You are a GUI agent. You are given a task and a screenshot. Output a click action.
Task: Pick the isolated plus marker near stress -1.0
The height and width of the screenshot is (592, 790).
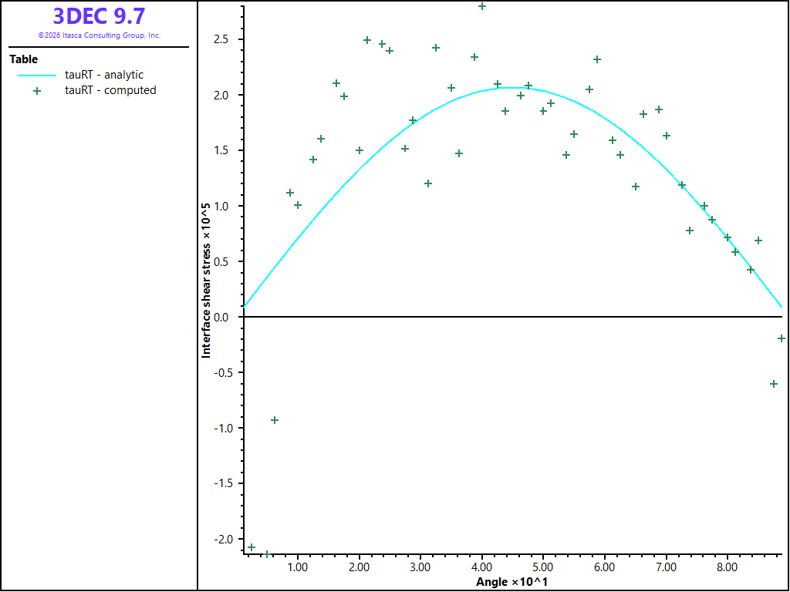click(x=275, y=420)
